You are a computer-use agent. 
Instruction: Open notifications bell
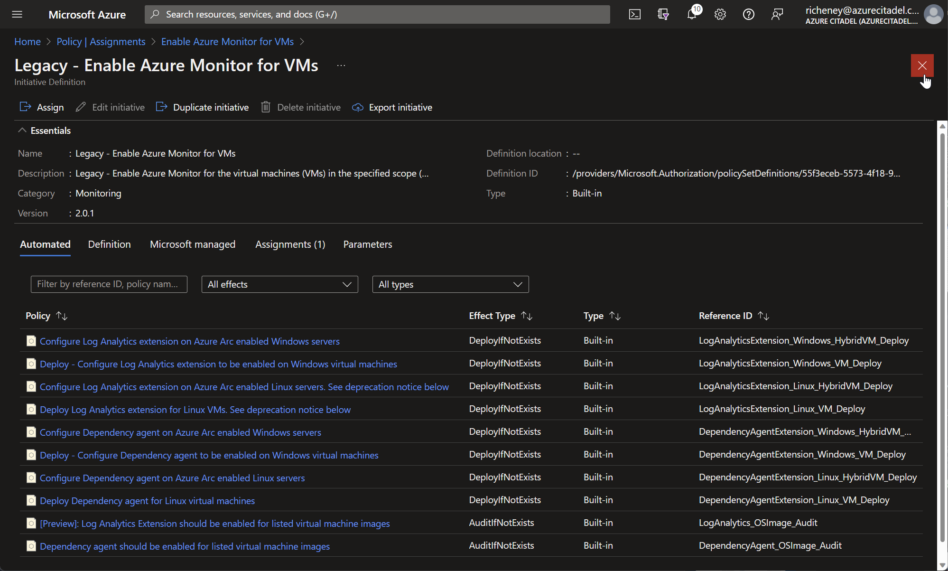pos(692,14)
